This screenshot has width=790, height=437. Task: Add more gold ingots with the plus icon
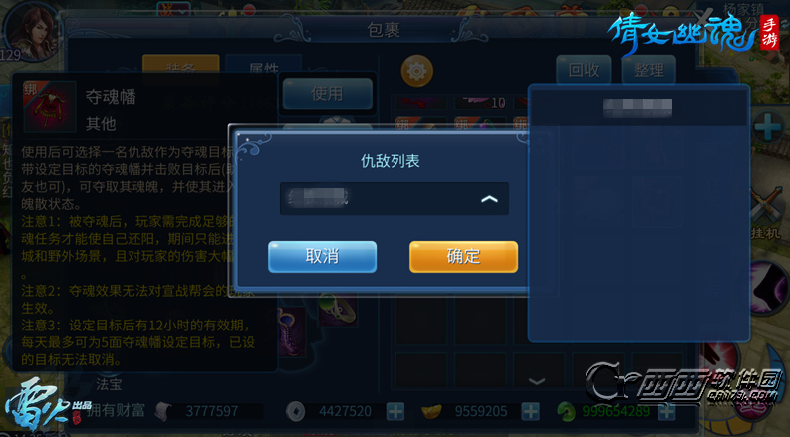531,412
